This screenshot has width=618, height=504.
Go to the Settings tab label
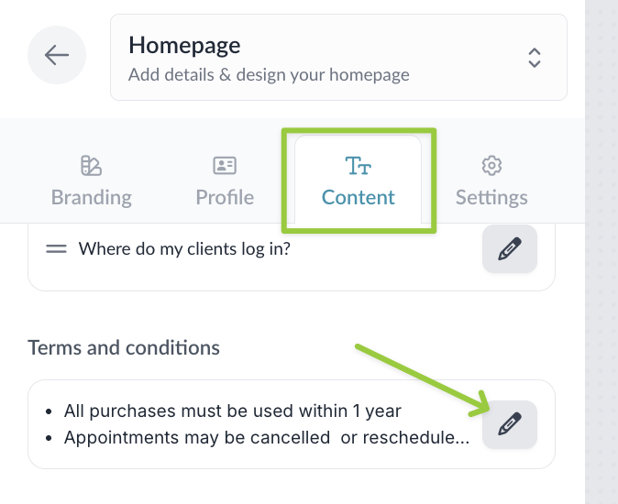491,197
